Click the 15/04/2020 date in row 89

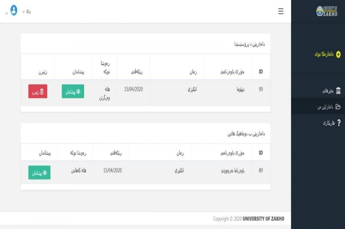pyautogui.click(x=113, y=170)
